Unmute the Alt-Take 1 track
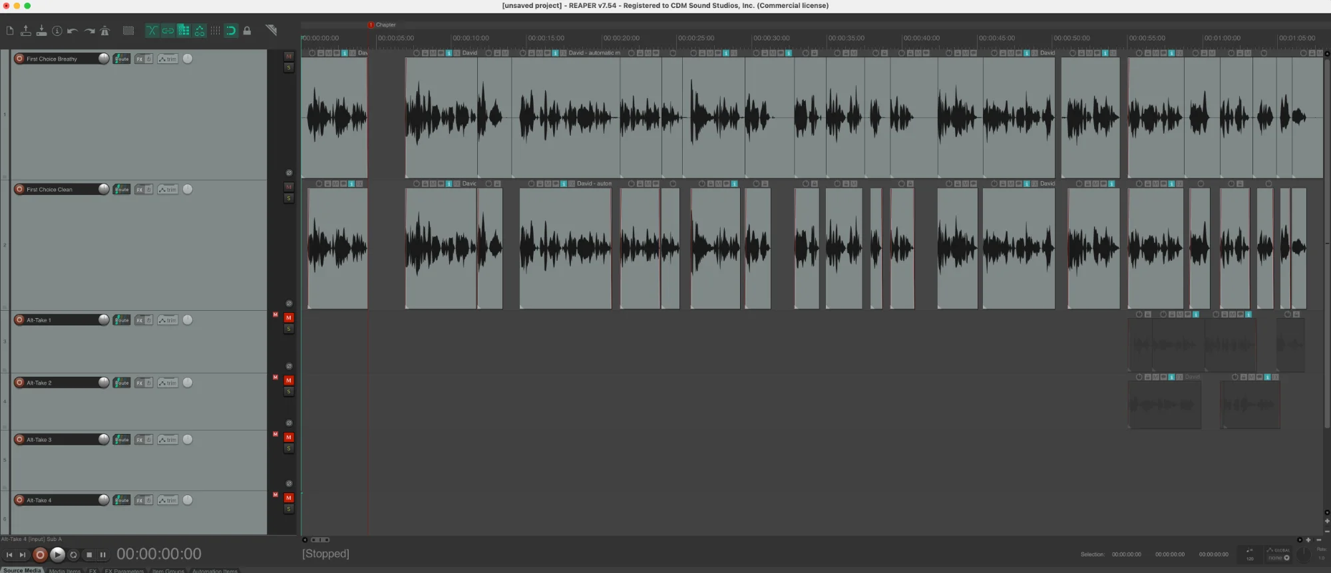Viewport: 1331px width, 573px height. point(289,317)
